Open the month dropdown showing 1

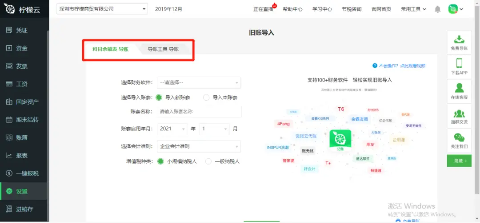(x=214, y=129)
